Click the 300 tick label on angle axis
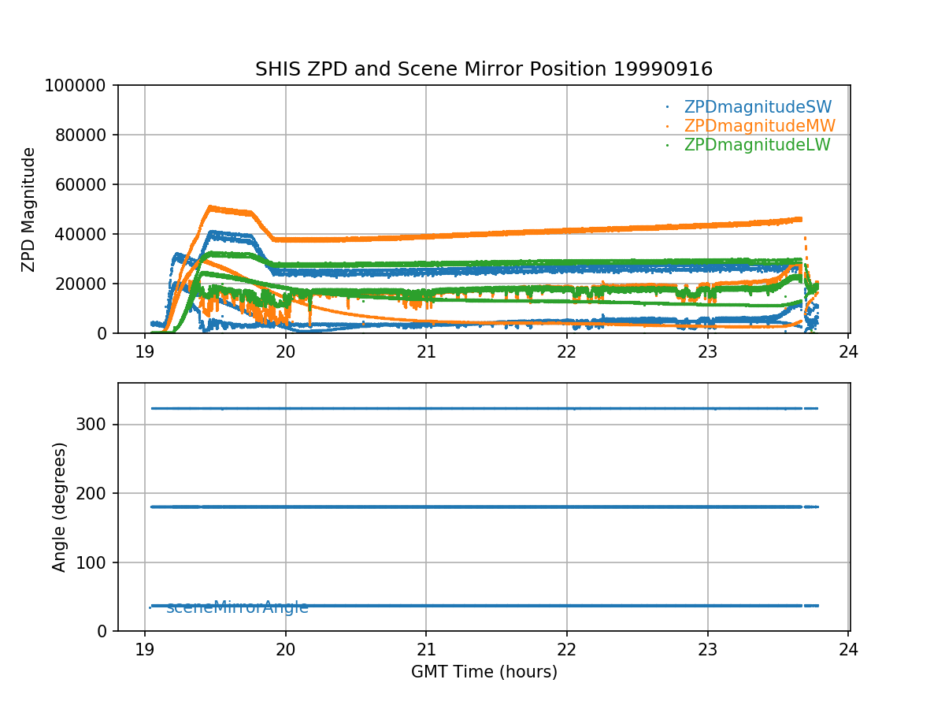945x709 pixels. click(x=94, y=425)
